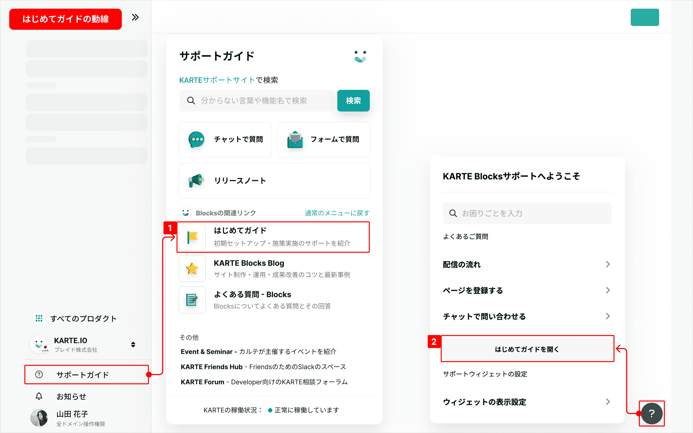The image size is (693, 433).
Task: Click the flag icon for はじめてガイド
Action: 192,237
